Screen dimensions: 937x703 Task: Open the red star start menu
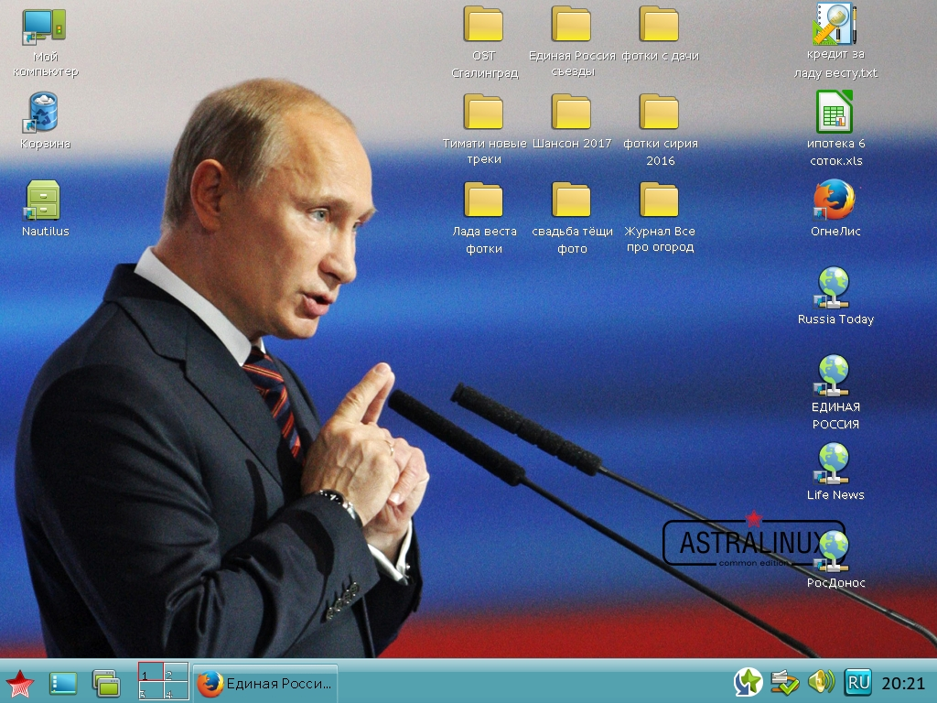tap(20, 683)
